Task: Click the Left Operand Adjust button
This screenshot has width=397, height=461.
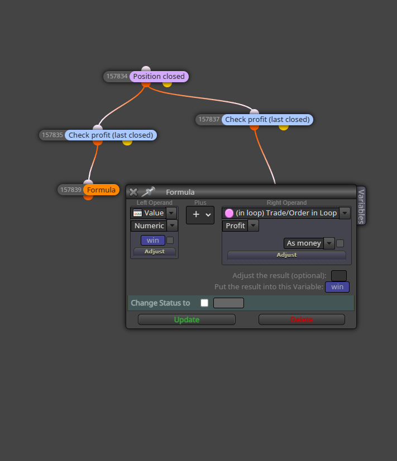Action: (x=155, y=252)
